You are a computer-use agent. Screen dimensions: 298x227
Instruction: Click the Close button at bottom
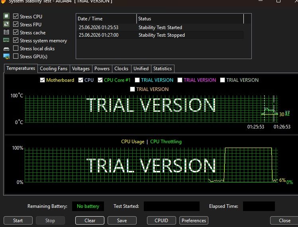(284, 221)
